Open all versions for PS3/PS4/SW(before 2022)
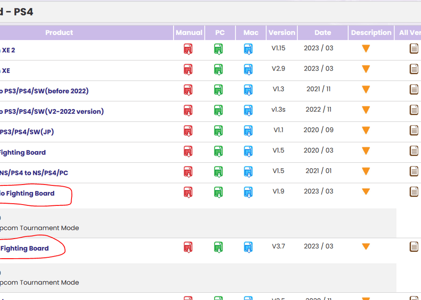The height and width of the screenshot is (300, 421). point(414,90)
